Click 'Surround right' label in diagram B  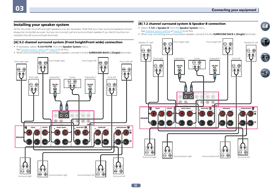149,157
